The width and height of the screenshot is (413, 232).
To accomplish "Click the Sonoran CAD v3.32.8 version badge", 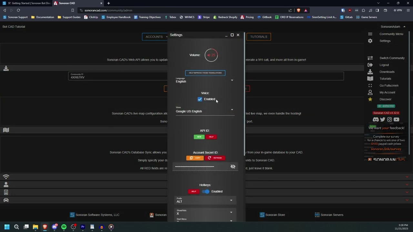I will click(x=386, y=113).
